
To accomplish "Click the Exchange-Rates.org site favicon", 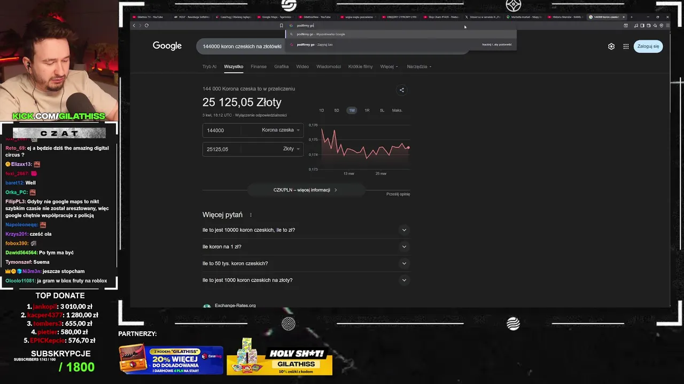I will pyautogui.click(x=206, y=306).
